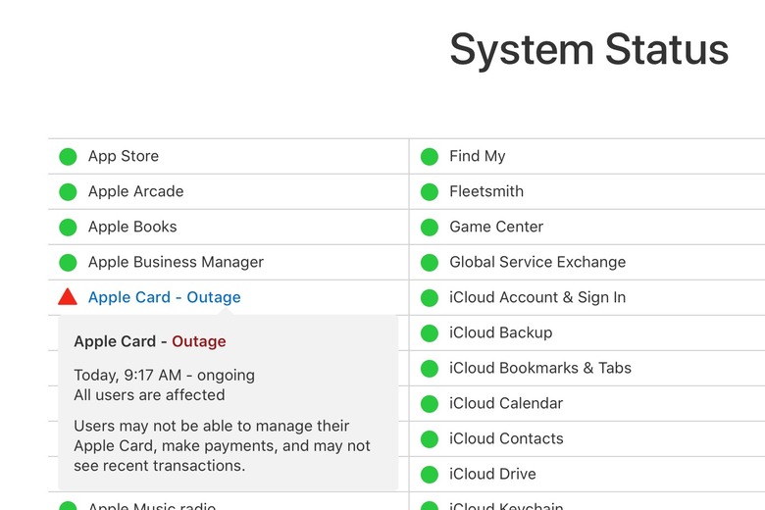Click the red outage triangle for Apple Card
765x510 pixels.
[x=68, y=297]
